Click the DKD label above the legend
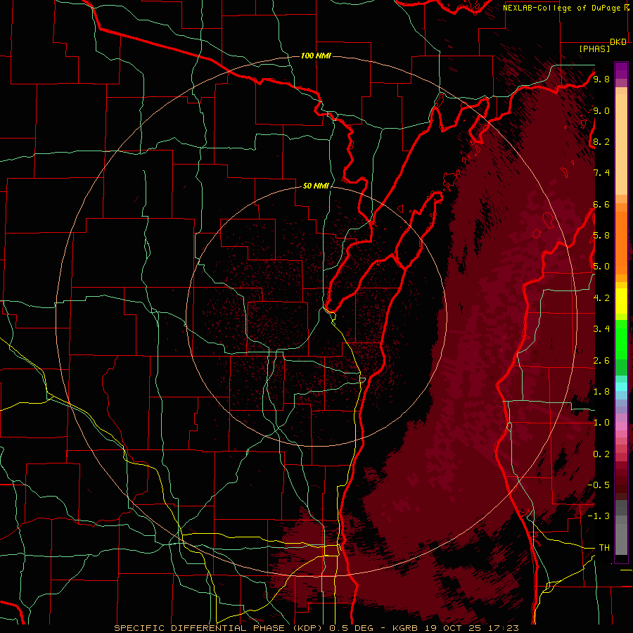 pyautogui.click(x=618, y=42)
